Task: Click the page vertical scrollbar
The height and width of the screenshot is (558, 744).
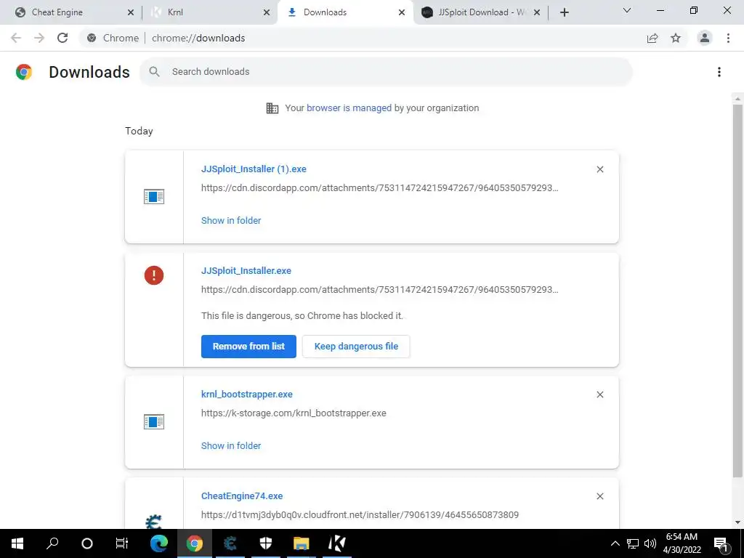Action: click(737, 291)
